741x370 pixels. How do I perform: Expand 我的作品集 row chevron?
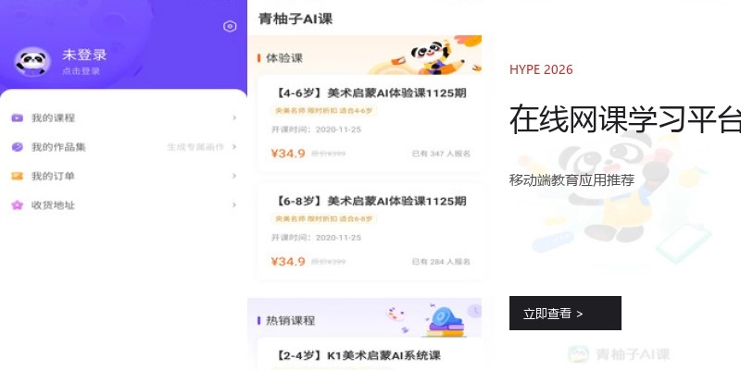point(234,147)
